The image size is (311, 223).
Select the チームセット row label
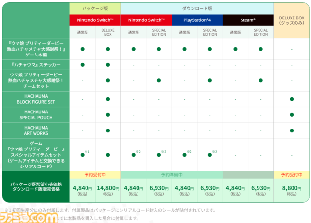(x=36, y=80)
